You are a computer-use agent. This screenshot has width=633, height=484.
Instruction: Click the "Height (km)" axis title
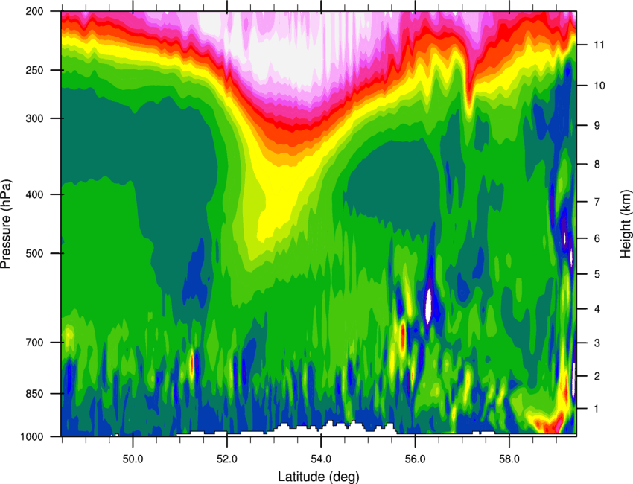626,224
